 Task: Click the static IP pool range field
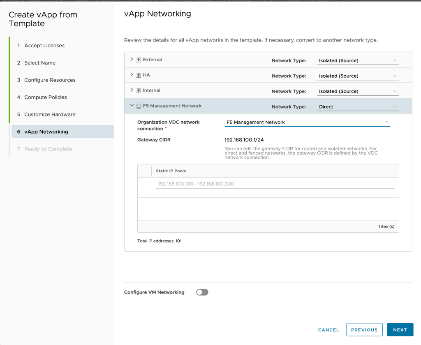pyautogui.click(x=275, y=184)
